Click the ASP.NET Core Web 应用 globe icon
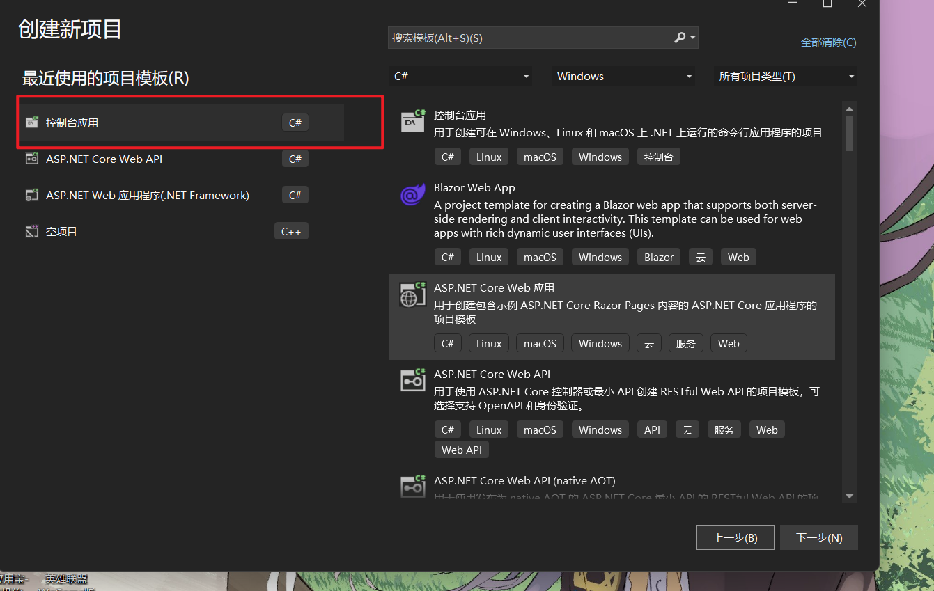 coord(413,294)
